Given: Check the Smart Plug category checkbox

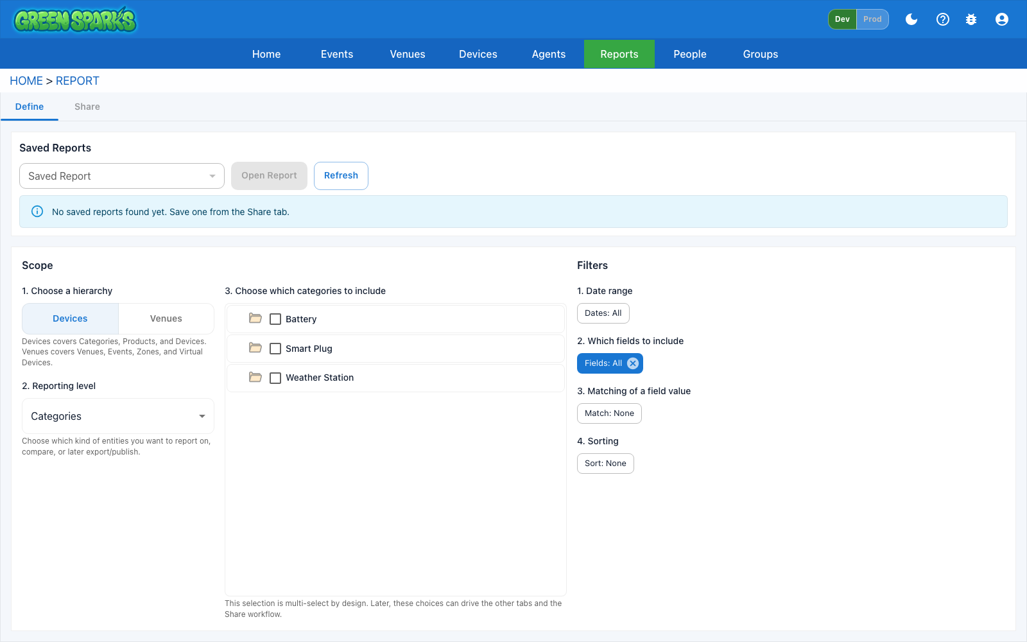Looking at the screenshot, I should click(x=275, y=349).
